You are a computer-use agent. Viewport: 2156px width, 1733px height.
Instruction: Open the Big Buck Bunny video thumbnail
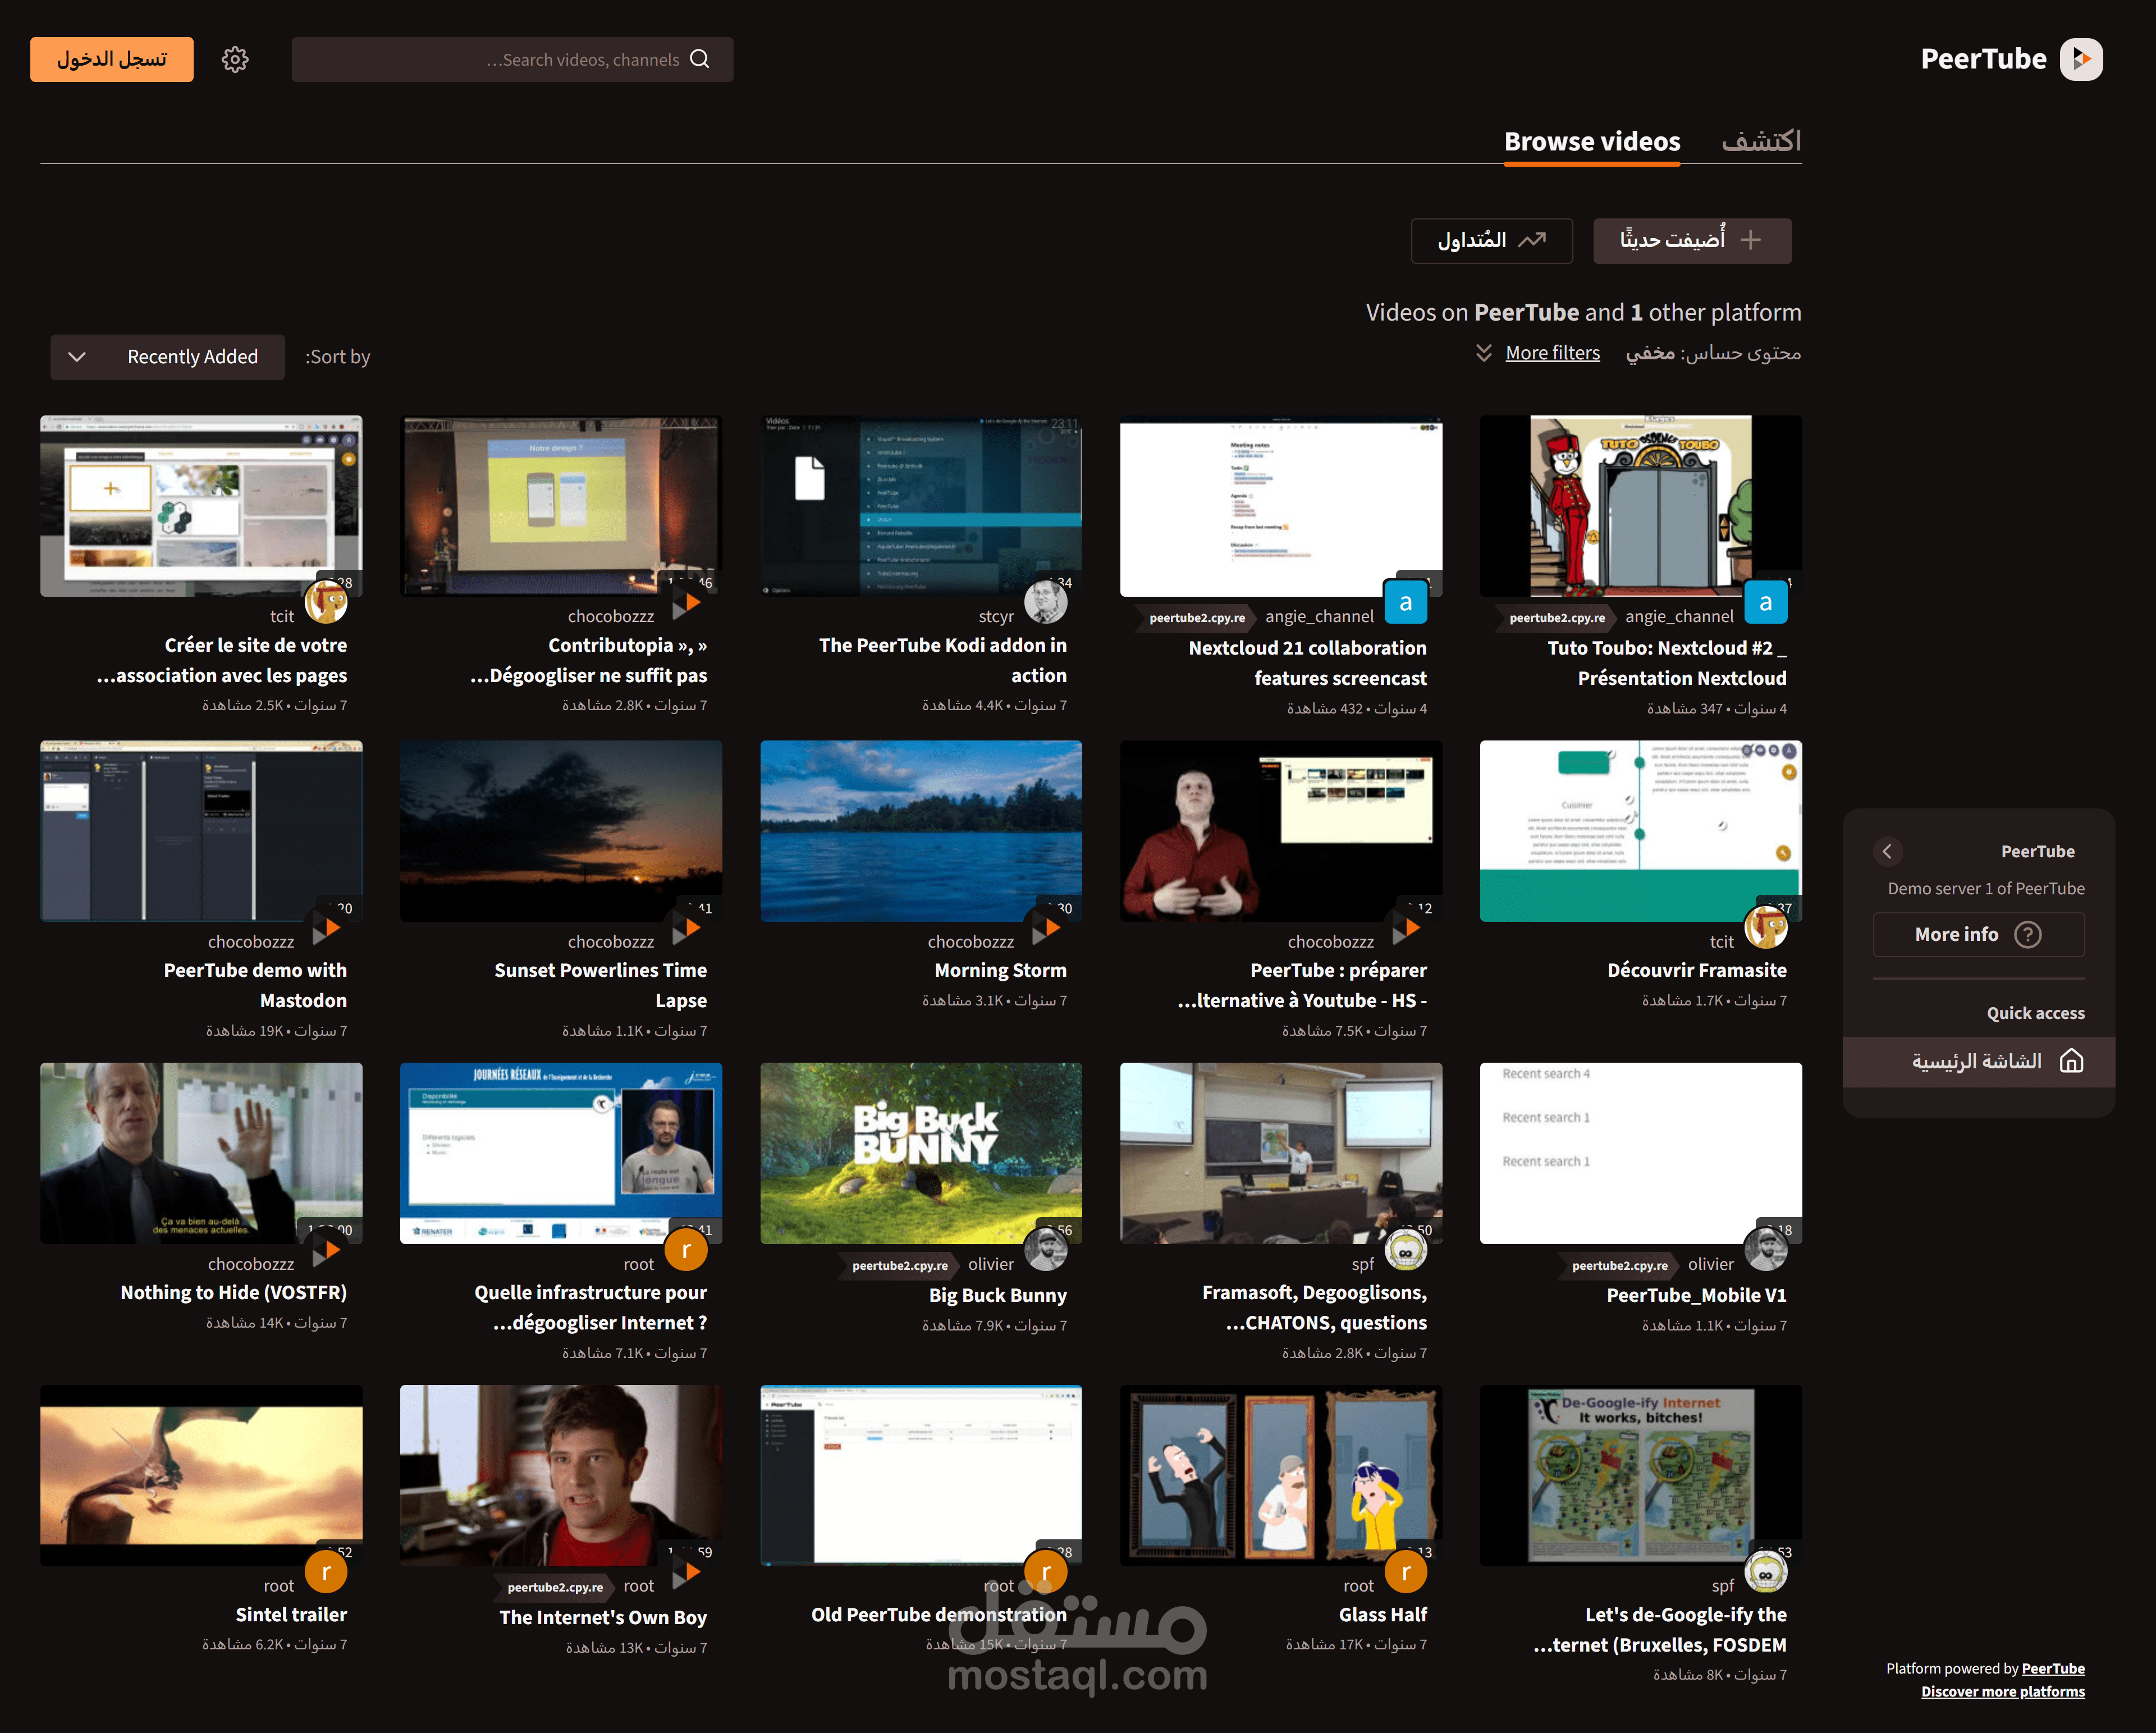click(x=920, y=1152)
